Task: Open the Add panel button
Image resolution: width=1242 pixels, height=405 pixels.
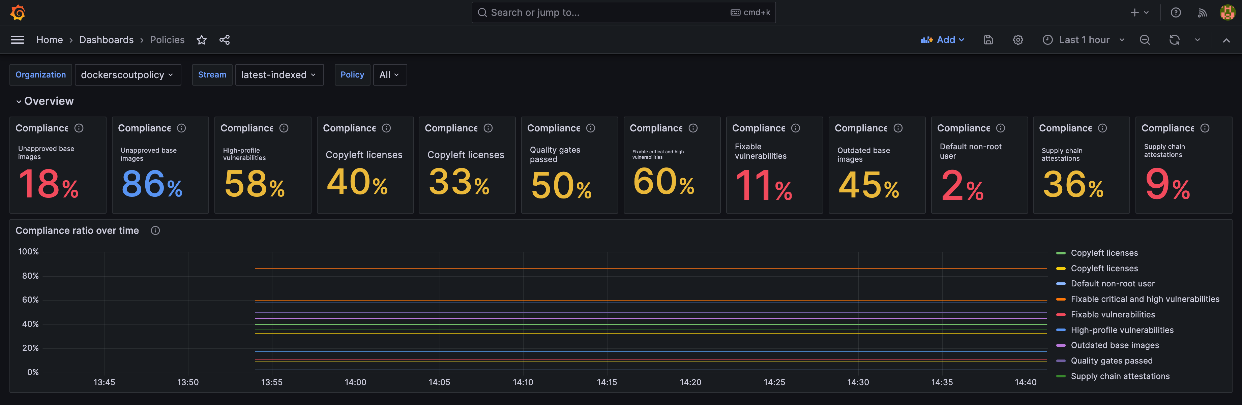Action: coord(942,40)
